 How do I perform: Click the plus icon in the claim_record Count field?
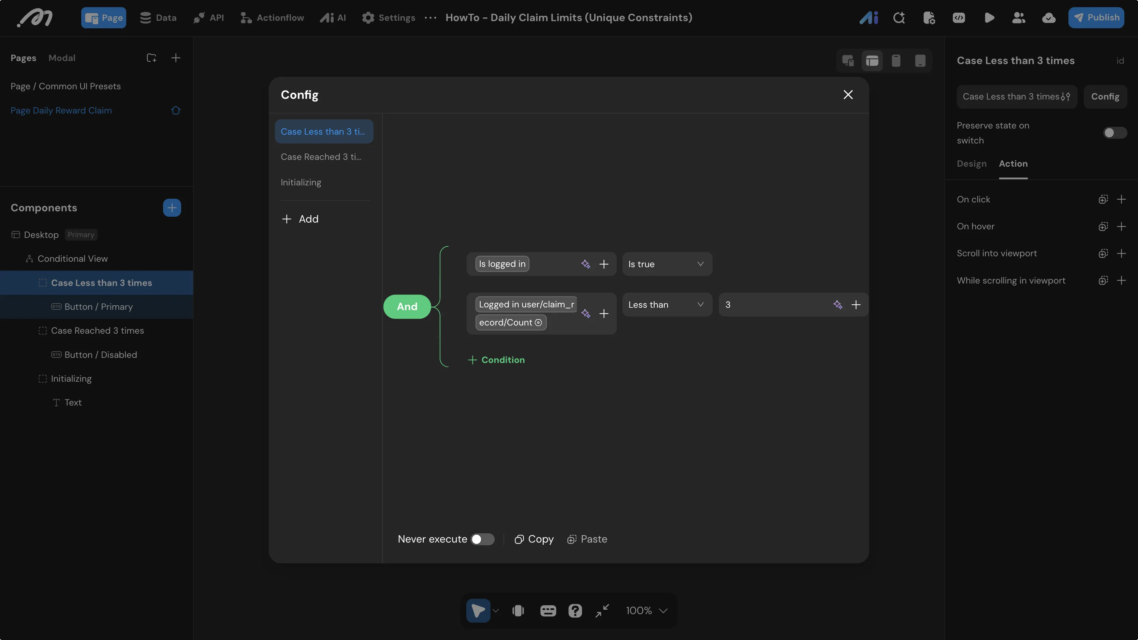pyautogui.click(x=604, y=314)
